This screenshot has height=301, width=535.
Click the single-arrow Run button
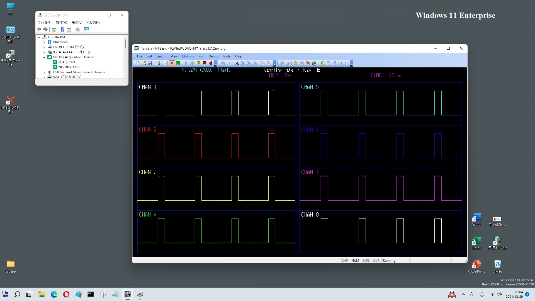coord(186,63)
